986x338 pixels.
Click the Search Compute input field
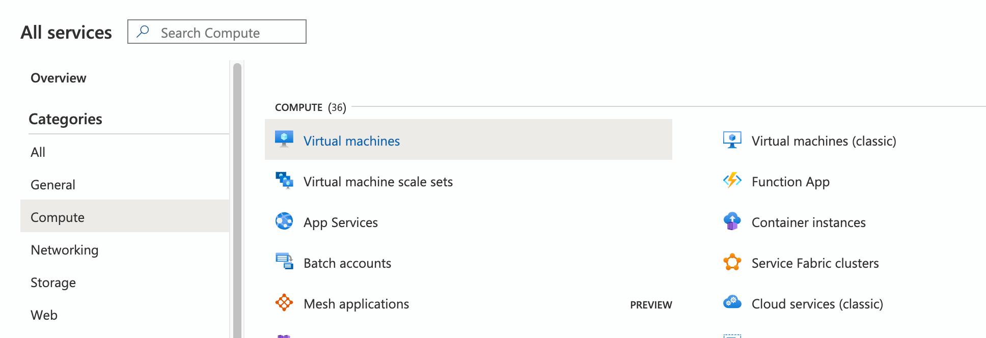[x=224, y=33]
